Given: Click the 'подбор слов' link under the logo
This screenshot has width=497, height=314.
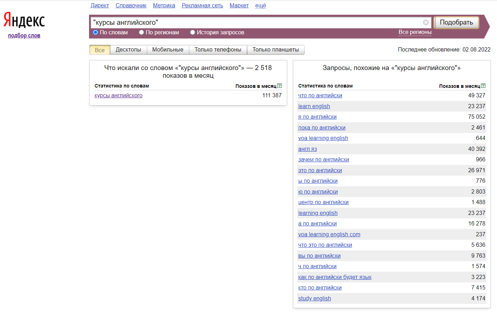Looking at the screenshot, I should [x=24, y=35].
